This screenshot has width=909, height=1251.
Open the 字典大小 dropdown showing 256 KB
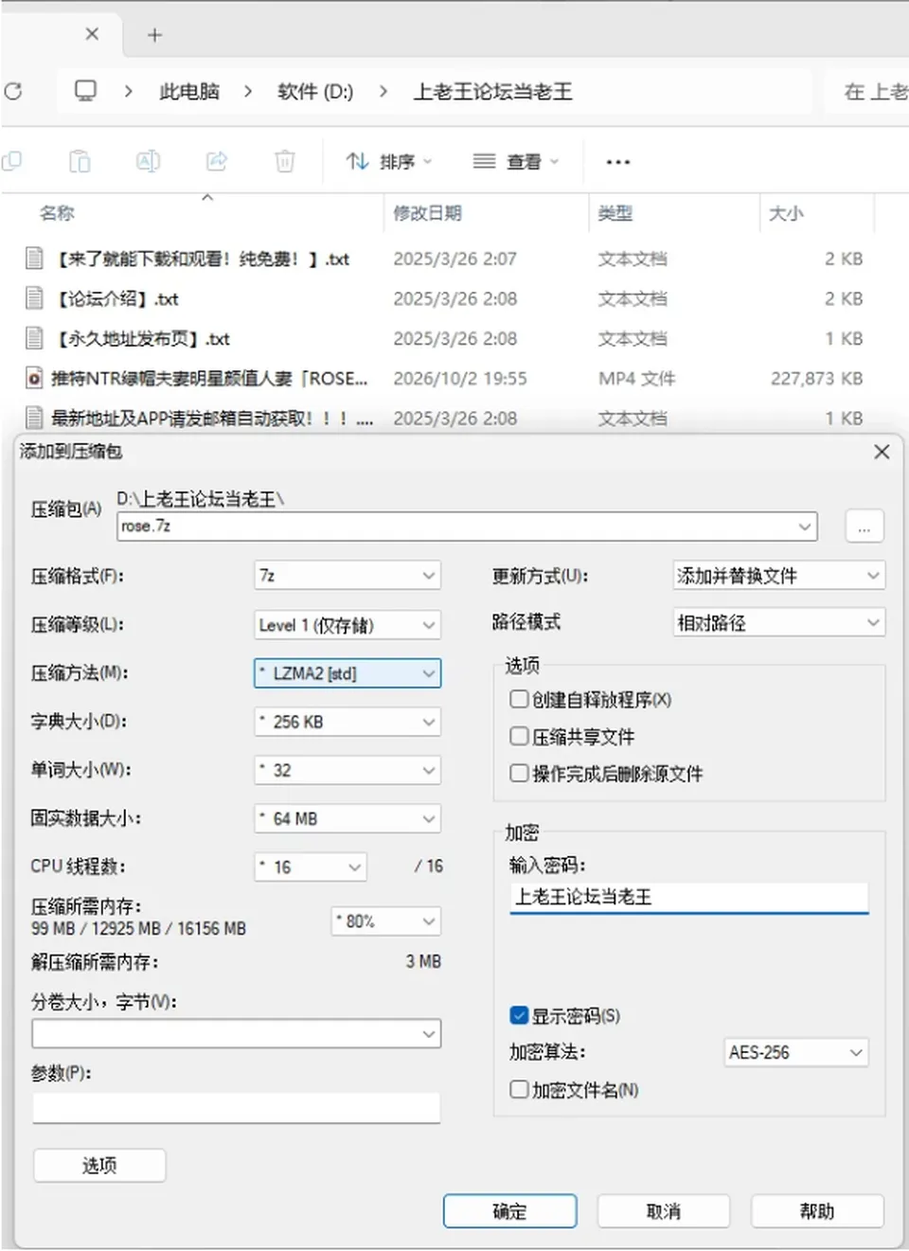point(348,722)
